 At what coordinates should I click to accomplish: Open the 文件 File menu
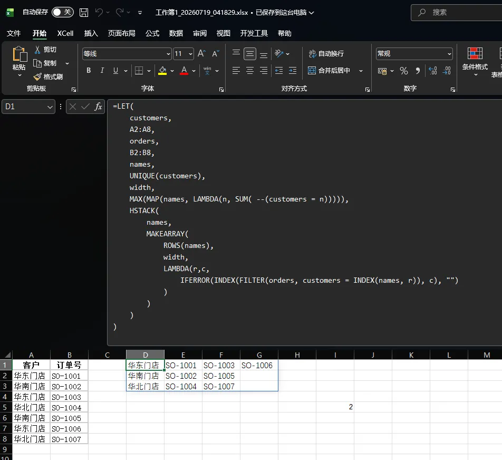point(14,33)
